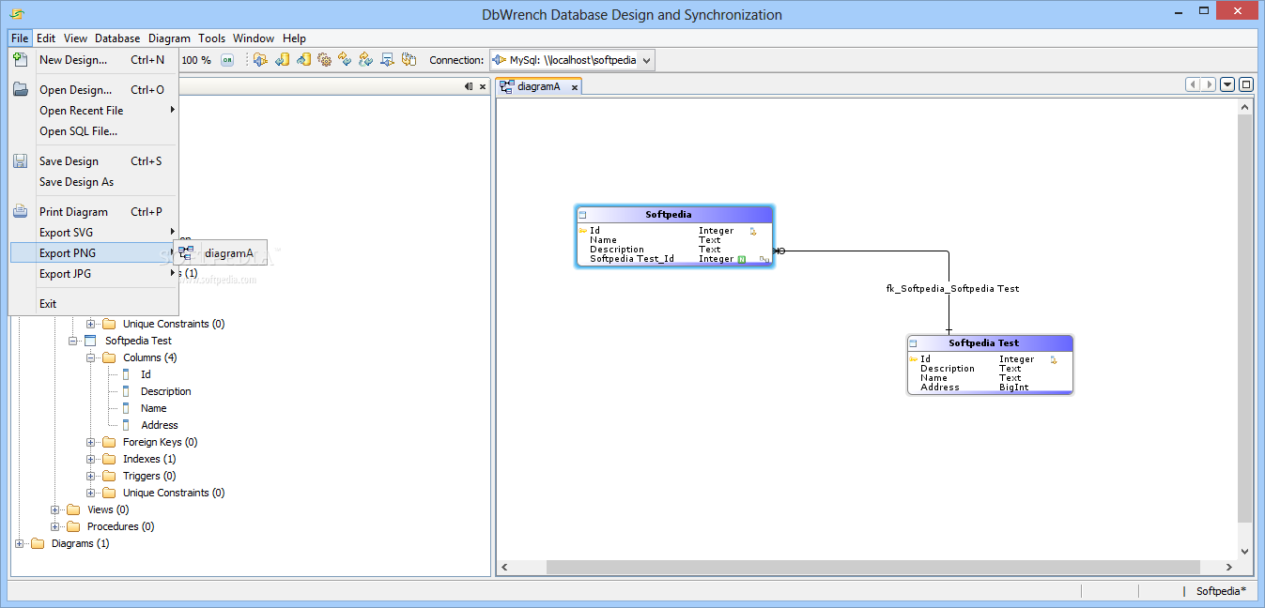1265x608 pixels.
Task: Click the scroll tabs left button
Action: (x=1194, y=84)
